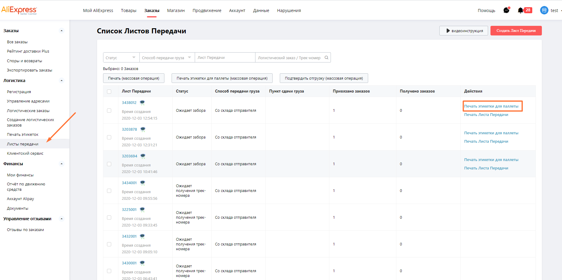
Task: Select Отзывы по заказам in sidebar
Action: [x=25, y=230]
